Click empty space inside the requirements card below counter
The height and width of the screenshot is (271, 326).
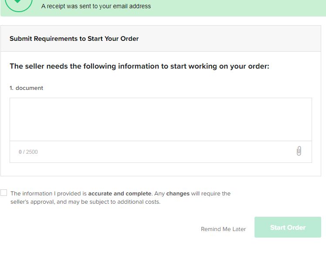click(161, 169)
